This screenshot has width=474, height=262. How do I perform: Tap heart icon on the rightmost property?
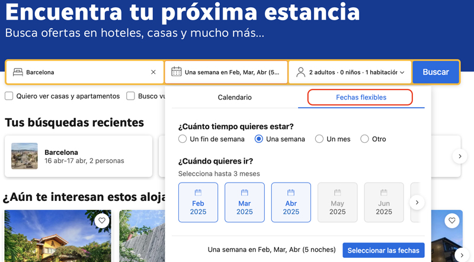[452, 221]
